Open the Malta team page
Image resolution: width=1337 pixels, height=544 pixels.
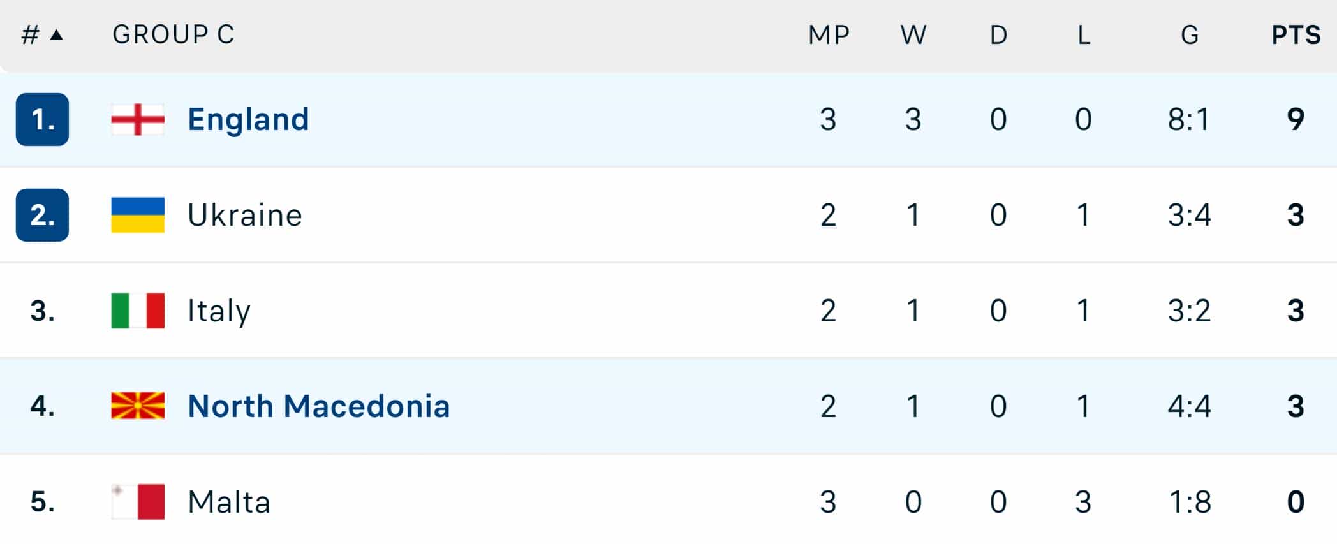click(x=229, y=502)
